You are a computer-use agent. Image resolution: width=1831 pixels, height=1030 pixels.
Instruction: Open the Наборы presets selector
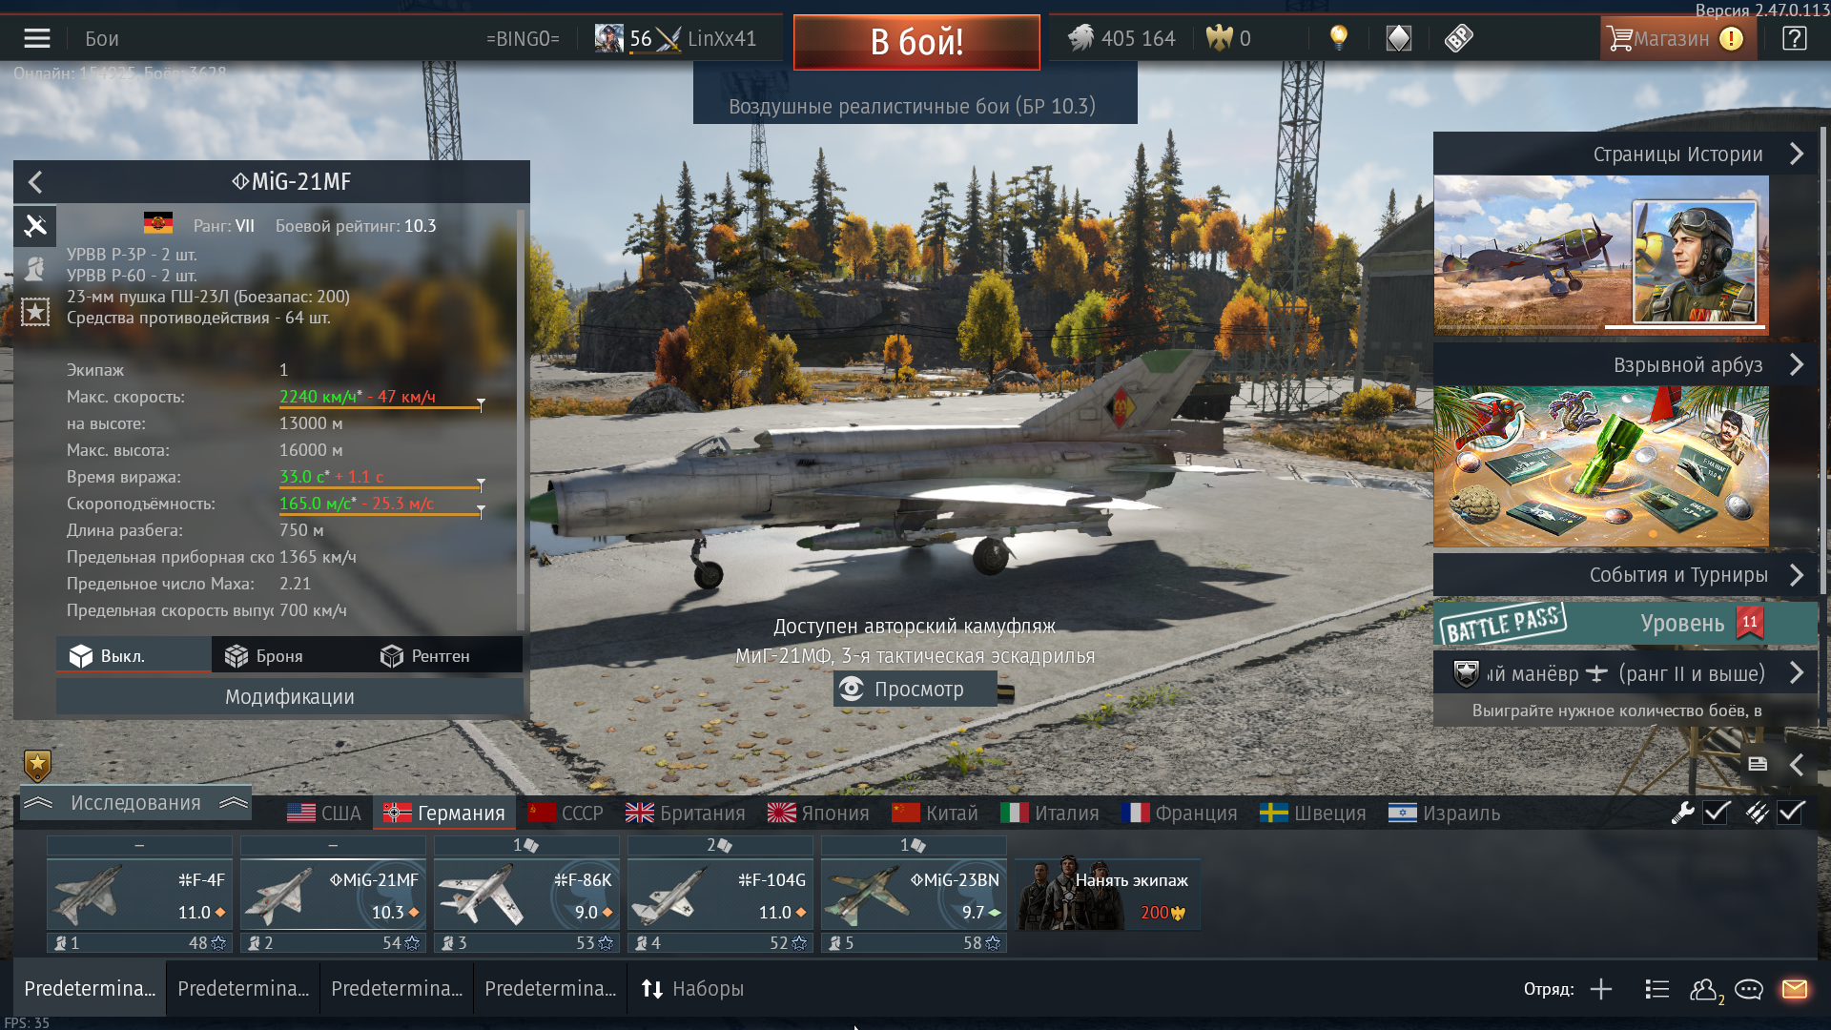point(693,989)
